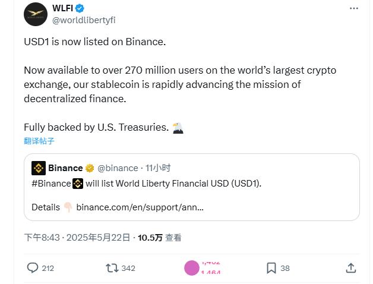Click Binance gold verified badge
This screenshot has height=284, width=373.
90,168
